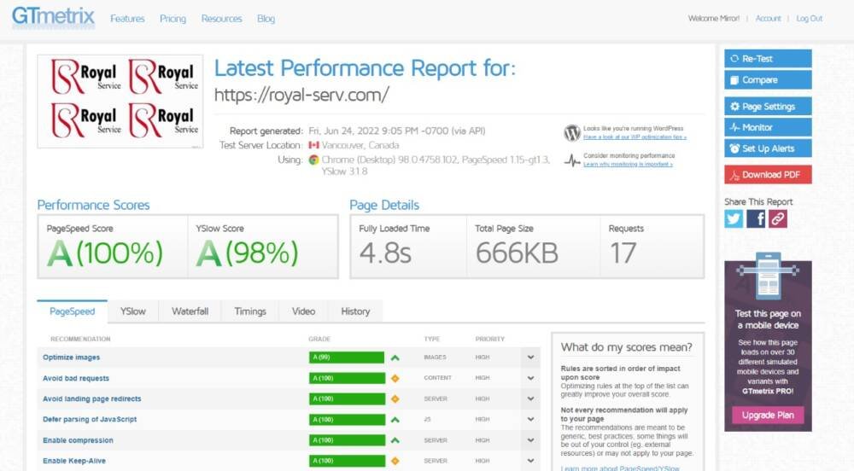
Task: Click the Facebook share icon
Action: tap(756, 219)
